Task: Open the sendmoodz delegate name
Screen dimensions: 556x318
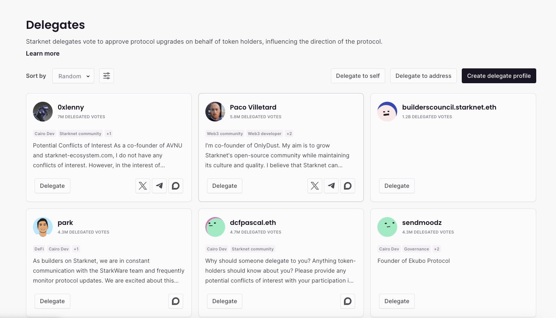Action: coord(422,223)
